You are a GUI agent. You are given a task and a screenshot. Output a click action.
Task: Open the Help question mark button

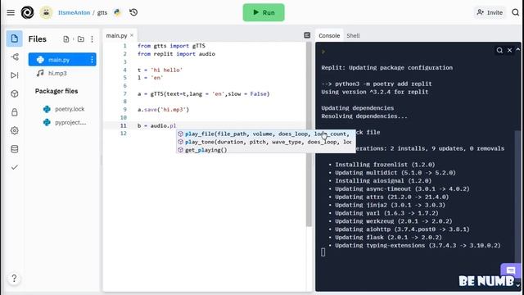(x=14, y=279)
